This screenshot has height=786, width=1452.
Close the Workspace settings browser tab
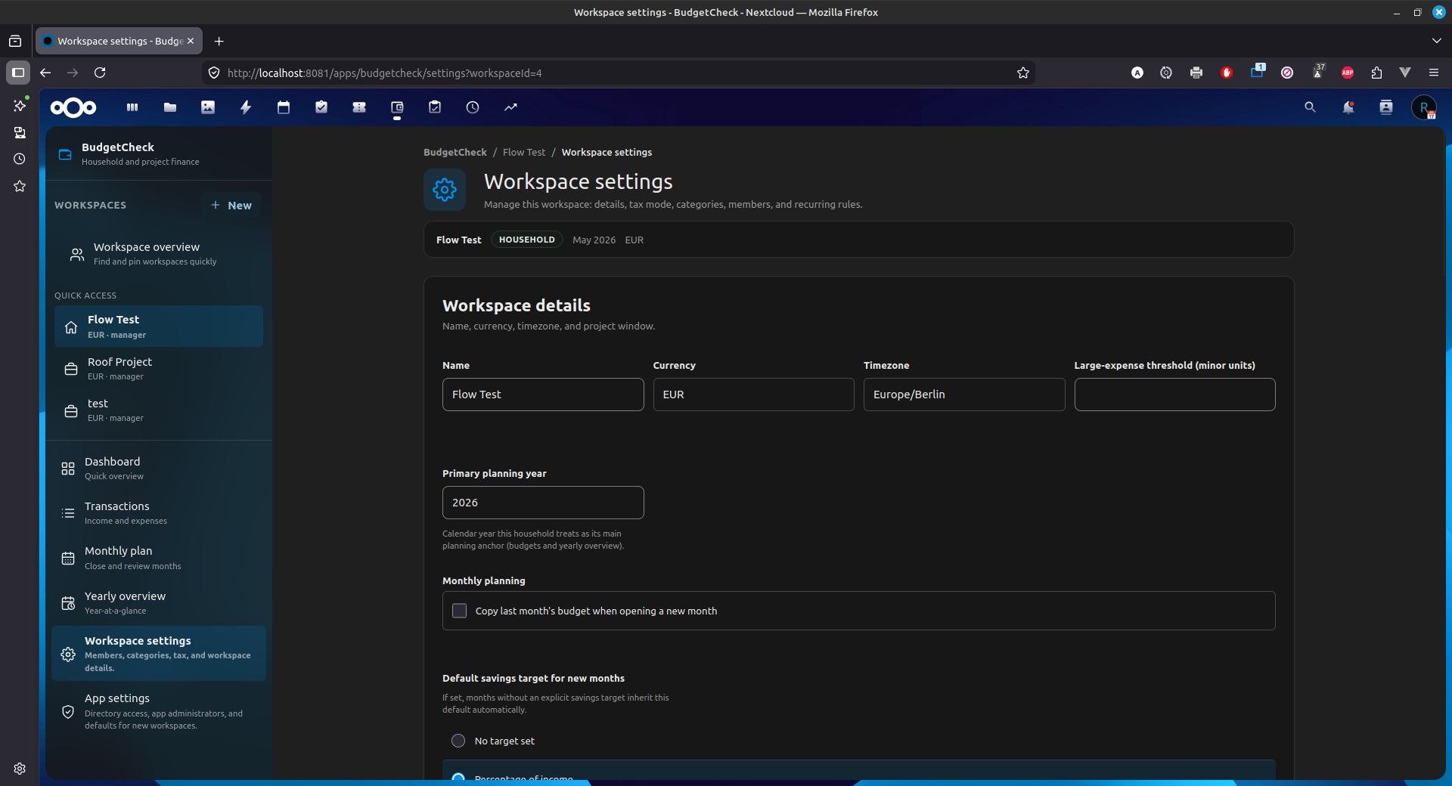(x=191, y=41)
